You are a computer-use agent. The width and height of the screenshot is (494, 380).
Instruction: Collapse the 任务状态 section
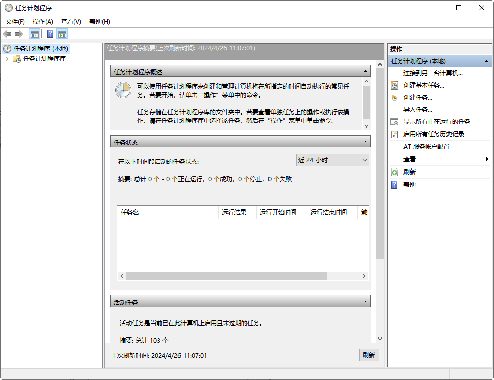click(365, 143)
